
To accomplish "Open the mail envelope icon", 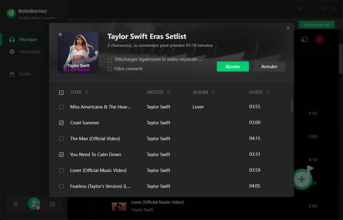I will [x=52, y=204].
